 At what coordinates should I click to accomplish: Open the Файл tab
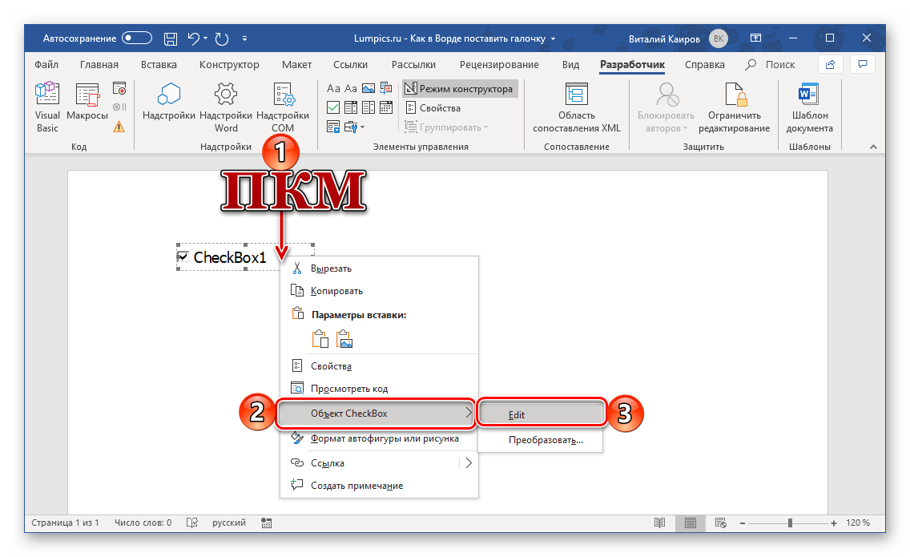46,64
